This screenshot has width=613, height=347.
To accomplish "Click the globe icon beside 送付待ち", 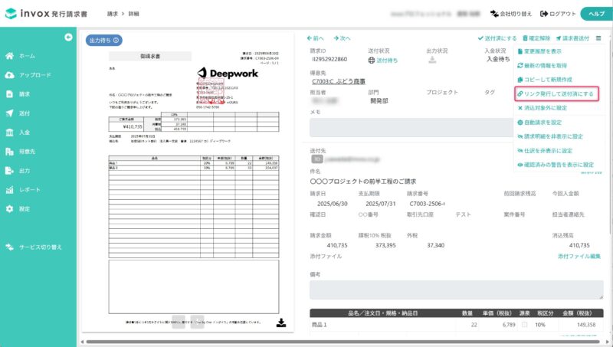I will (372, 61).
